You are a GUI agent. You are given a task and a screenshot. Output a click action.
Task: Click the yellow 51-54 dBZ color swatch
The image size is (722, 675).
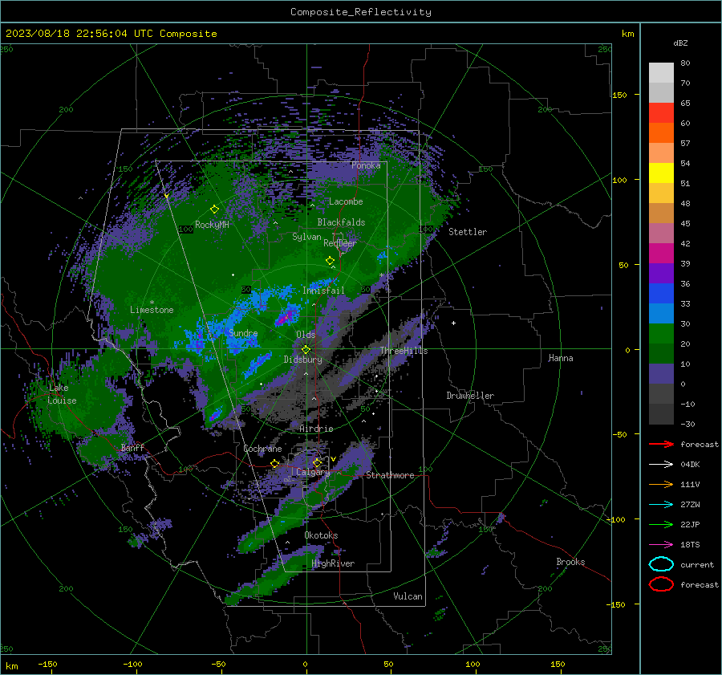pyautogui.click(x=661, y=173)
